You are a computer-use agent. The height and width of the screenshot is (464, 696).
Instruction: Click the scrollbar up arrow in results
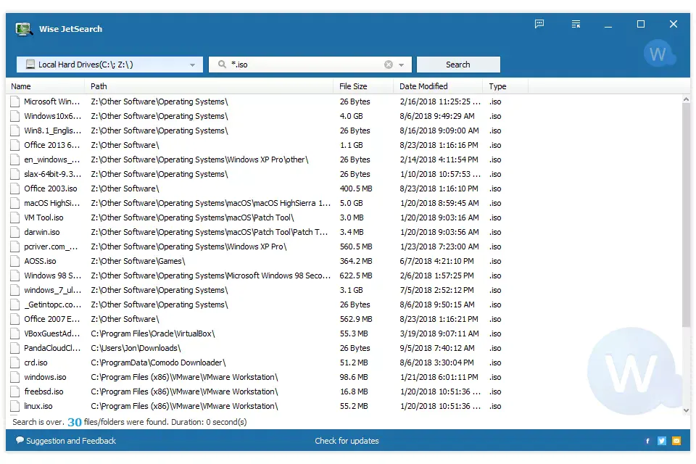click(x=687, y=99)
